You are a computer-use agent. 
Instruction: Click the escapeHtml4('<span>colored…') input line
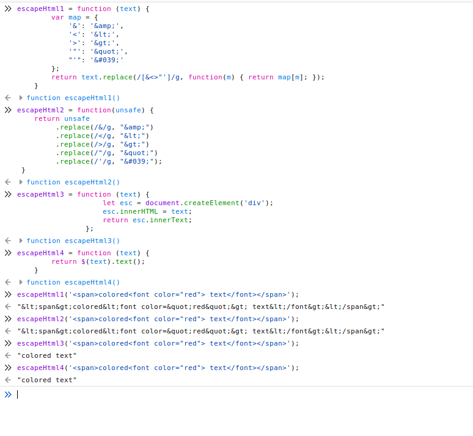[158, 368]
